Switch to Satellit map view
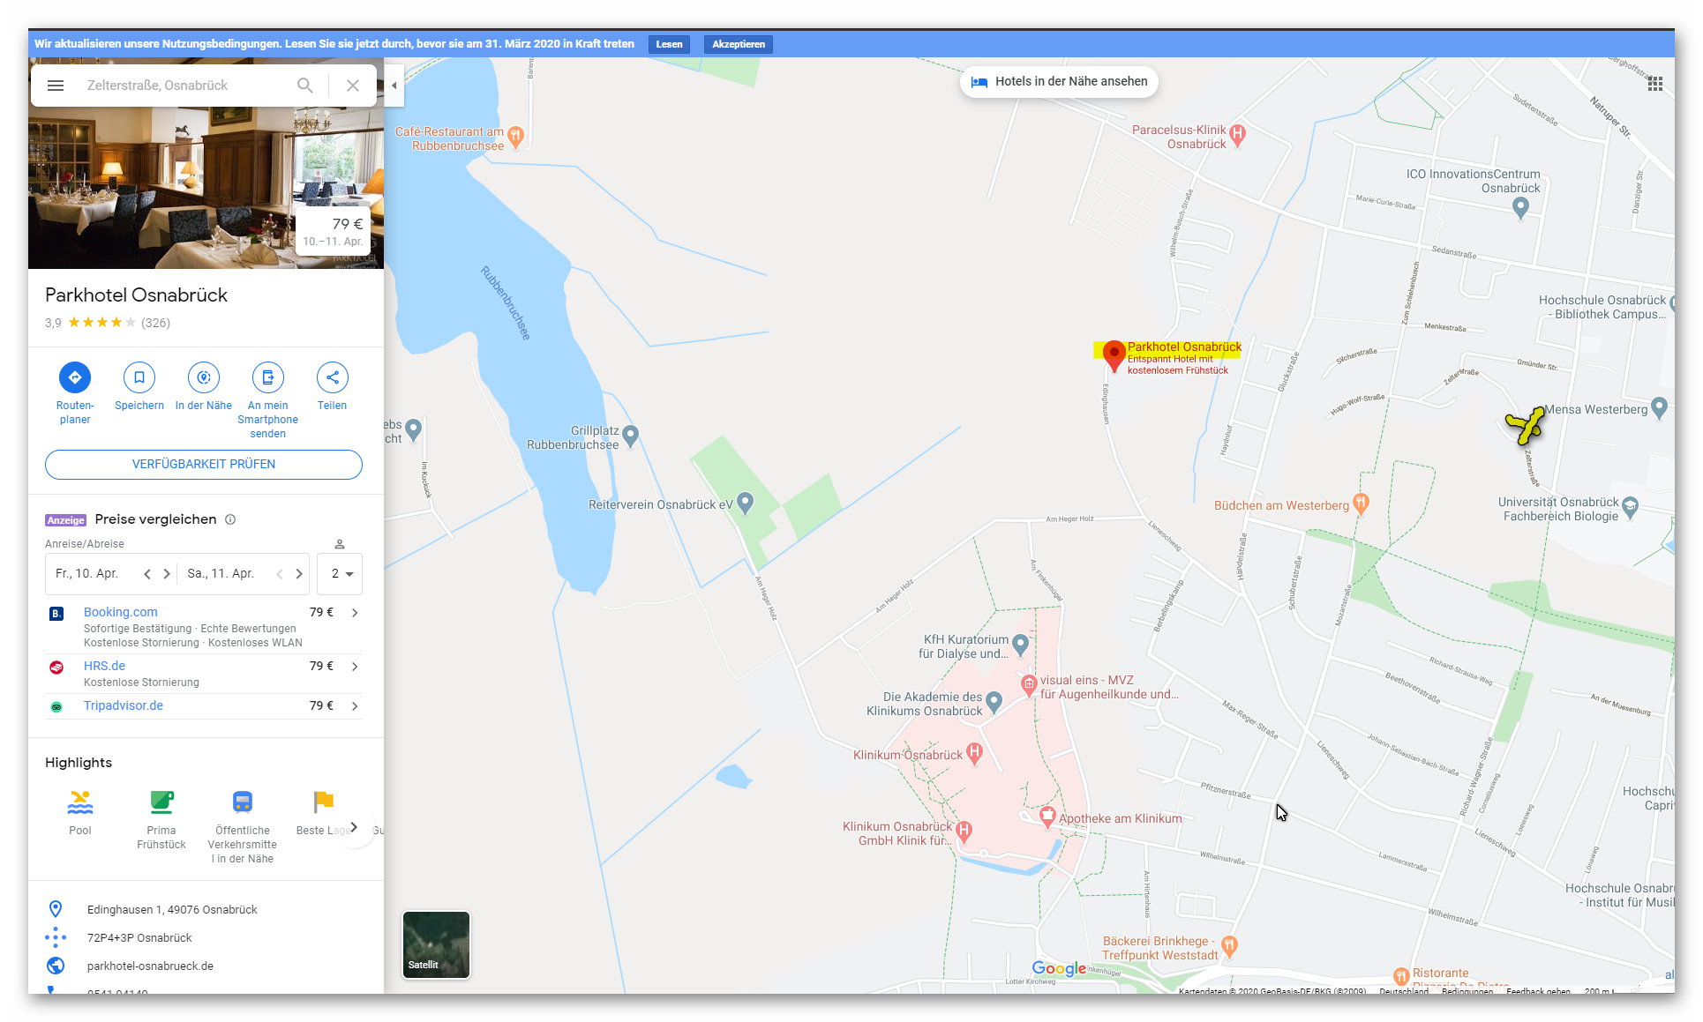Image resolution: width=1703 pixels, height=1022 pixels. (x=437, y=945)
